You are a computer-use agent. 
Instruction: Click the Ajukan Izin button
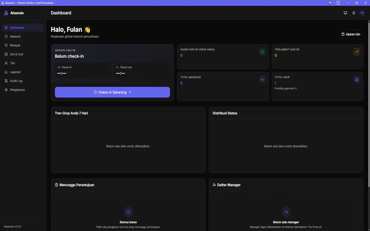coord(351,34)
